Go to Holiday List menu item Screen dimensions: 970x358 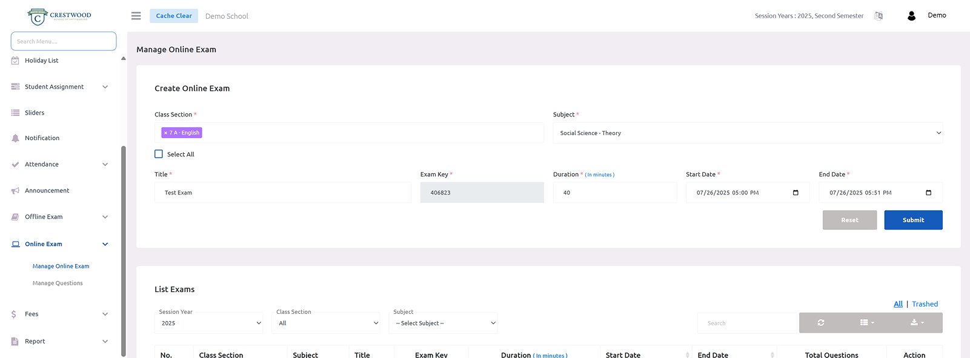coord(41,61)
